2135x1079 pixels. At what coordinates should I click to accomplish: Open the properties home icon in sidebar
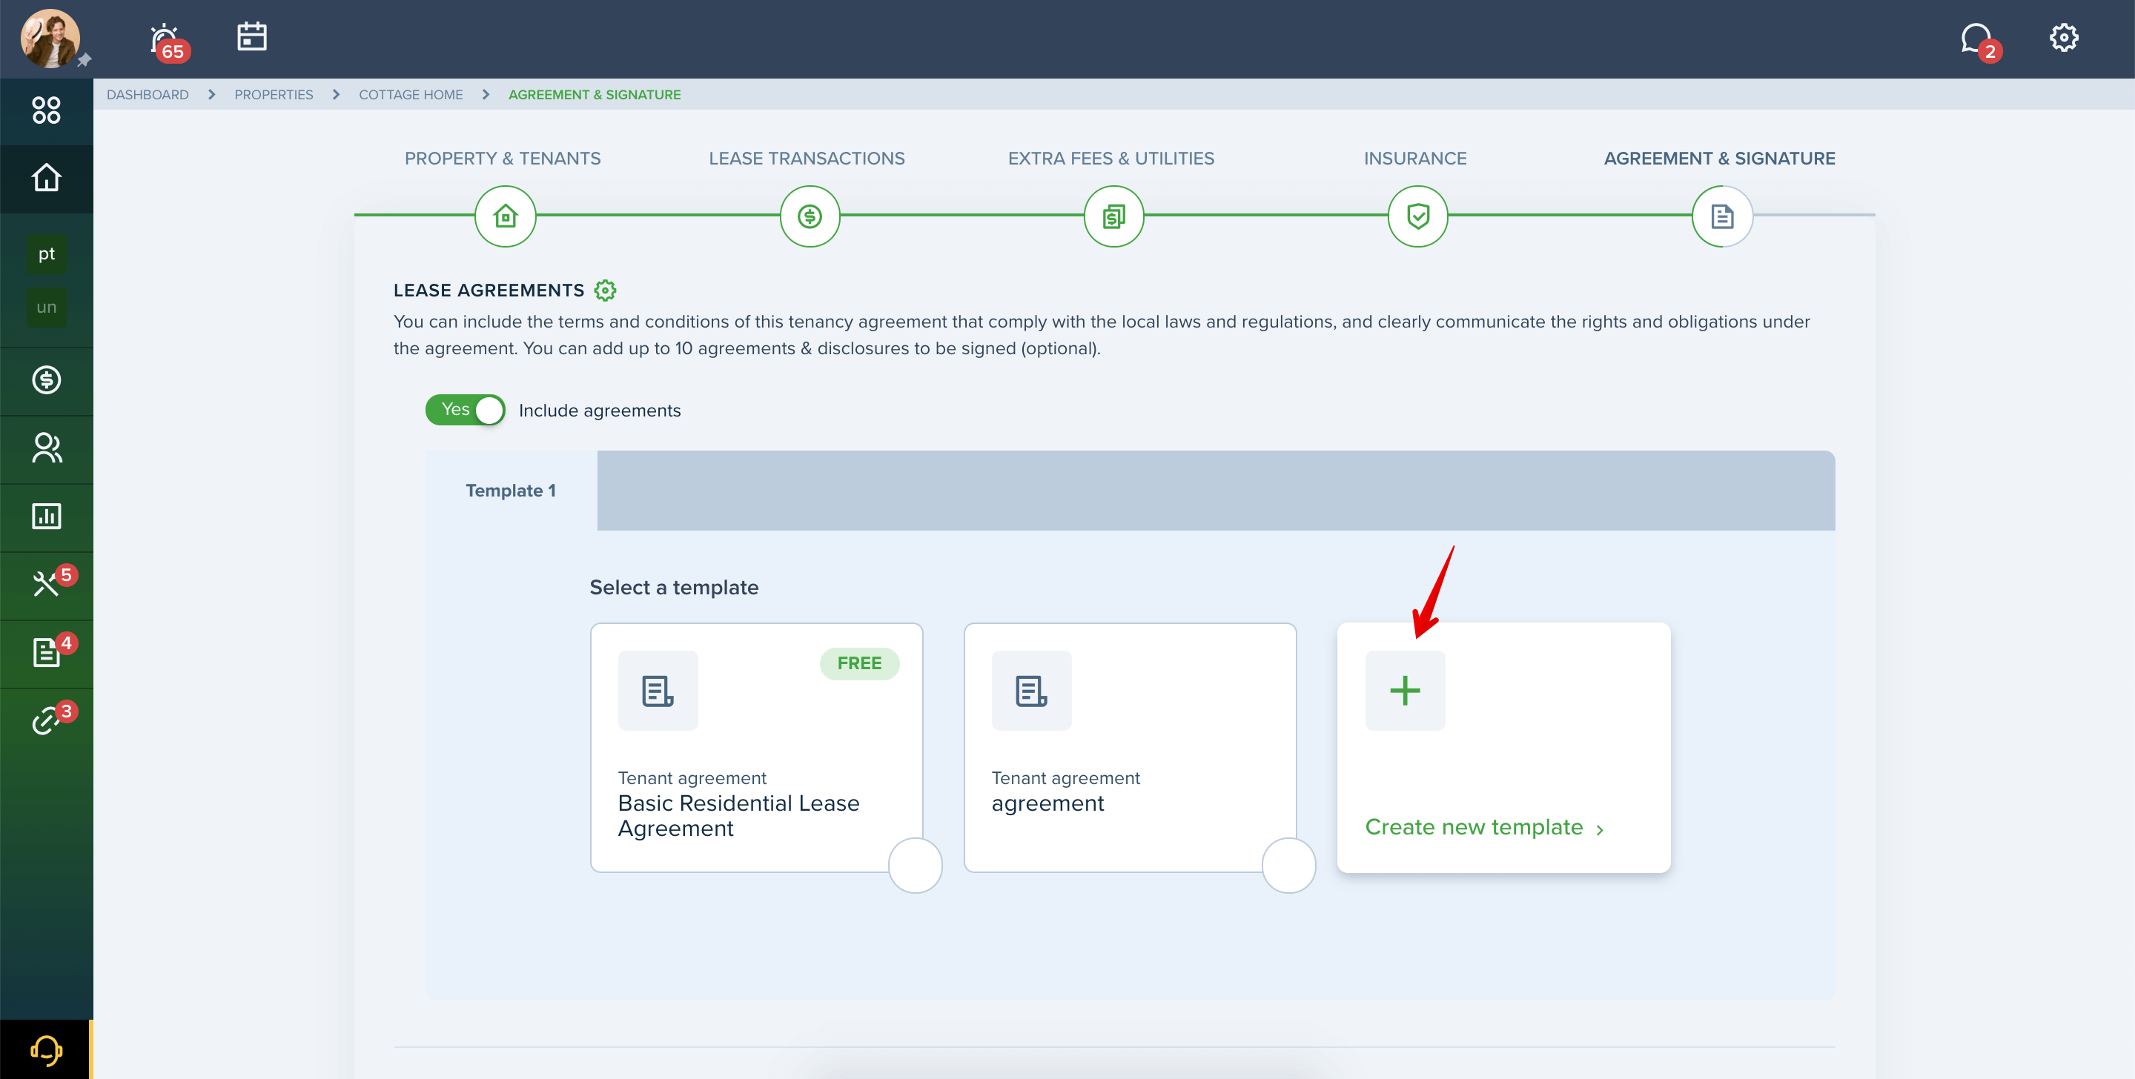click(47, 177)
